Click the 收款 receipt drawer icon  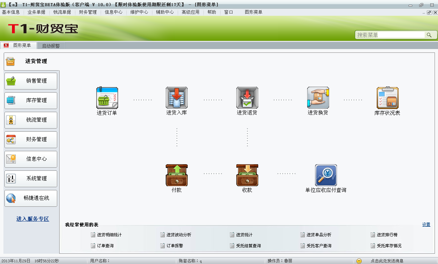tap(247, 175)
